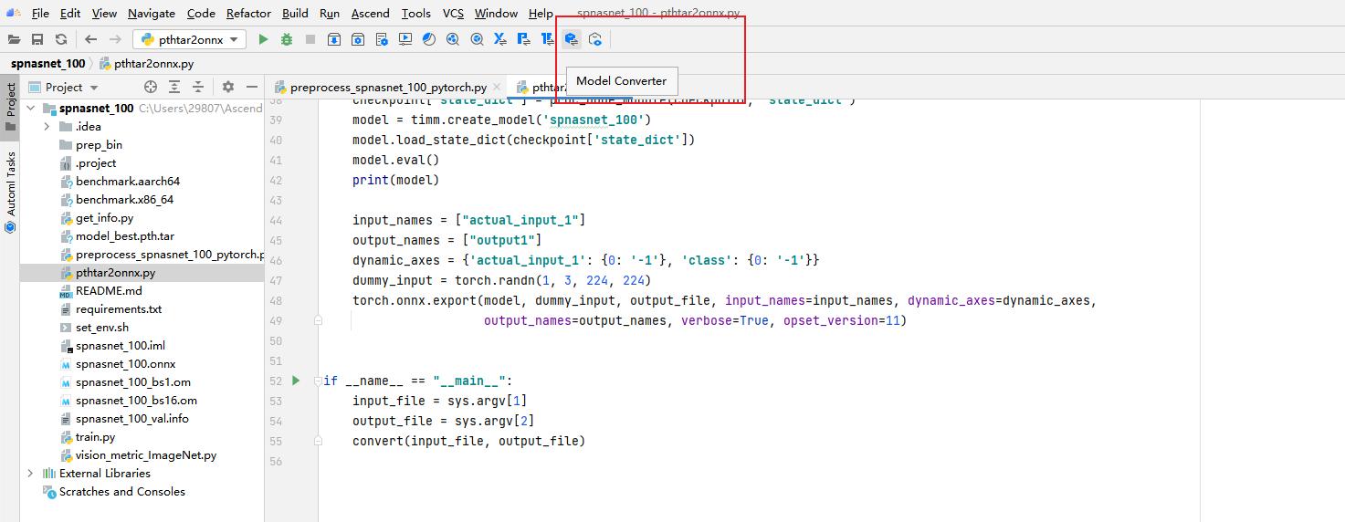The height and width of the screenshot is (522, 1345).
Task: Open the Tools menu
Action: pyautogui.click(x=415, y=13)
